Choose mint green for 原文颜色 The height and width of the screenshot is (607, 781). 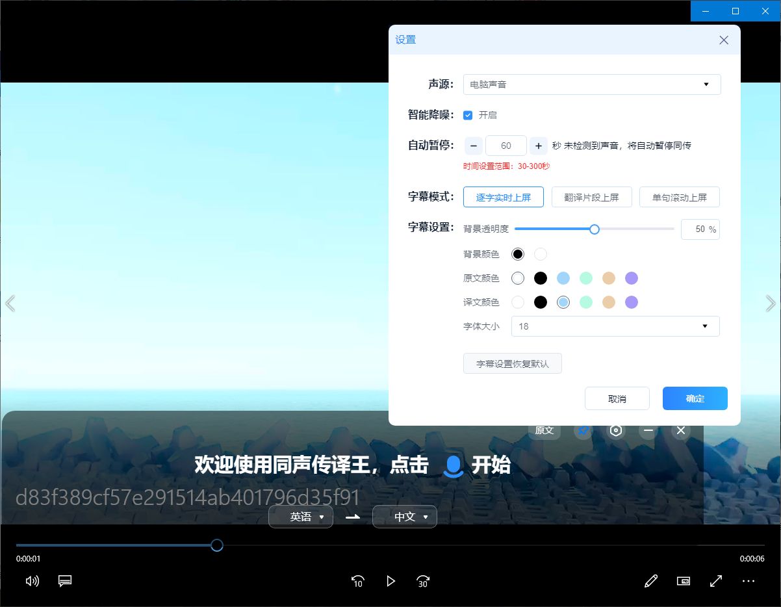(x=586, y=278)
